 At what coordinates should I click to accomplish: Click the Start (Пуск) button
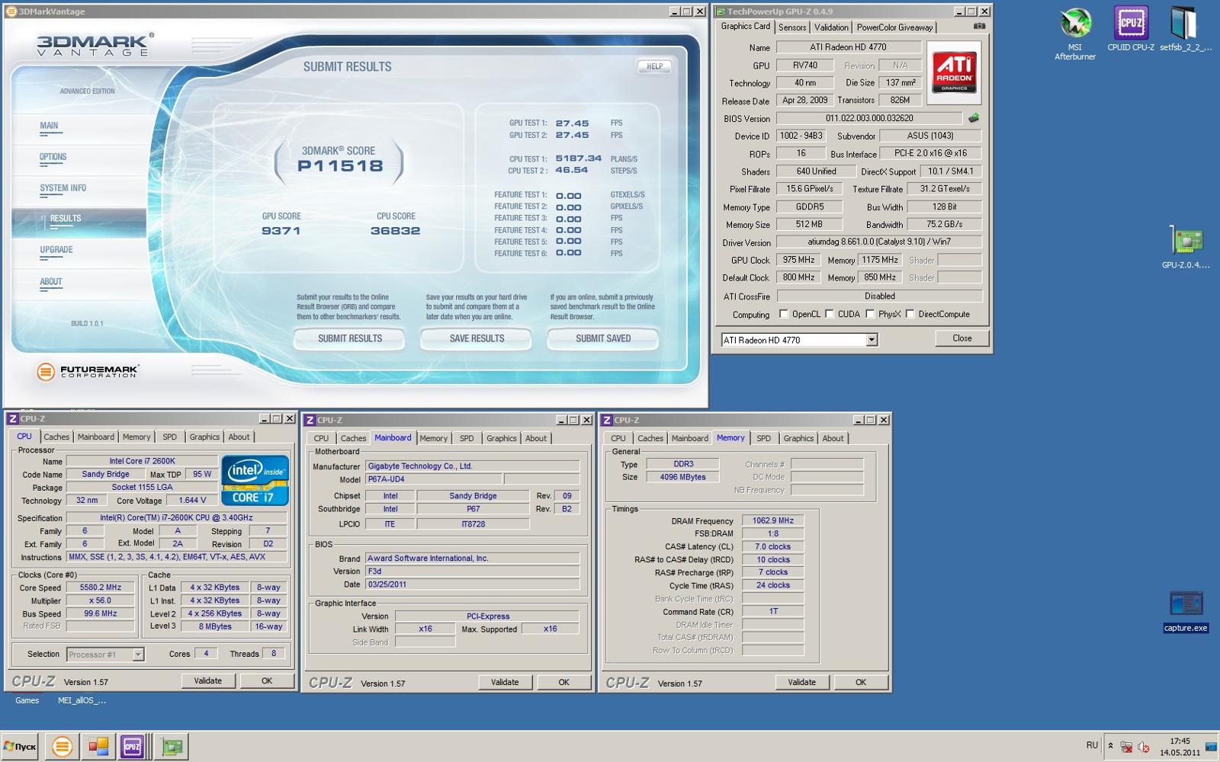[20, 747]
